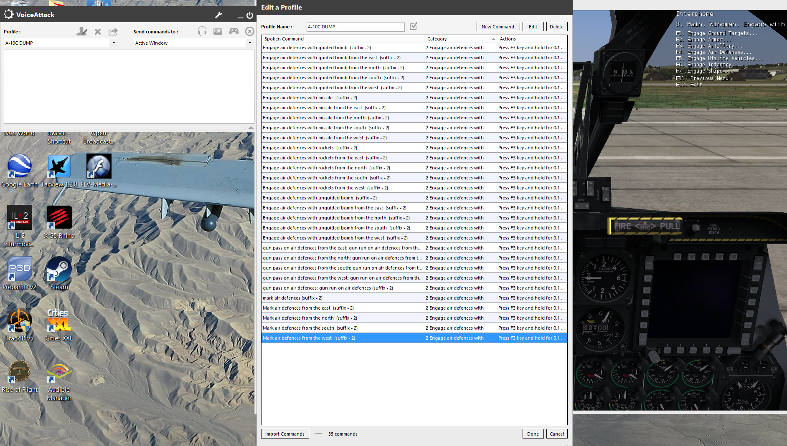The height and width of the screenshot is (446, 787).
Task: Select the Tacview 1.2.8 desktop icon
Action: click(59, 171)
